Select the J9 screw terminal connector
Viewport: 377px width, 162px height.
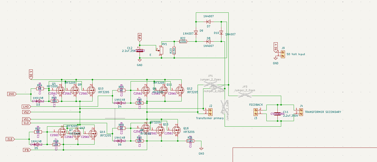tap(283, 54)
